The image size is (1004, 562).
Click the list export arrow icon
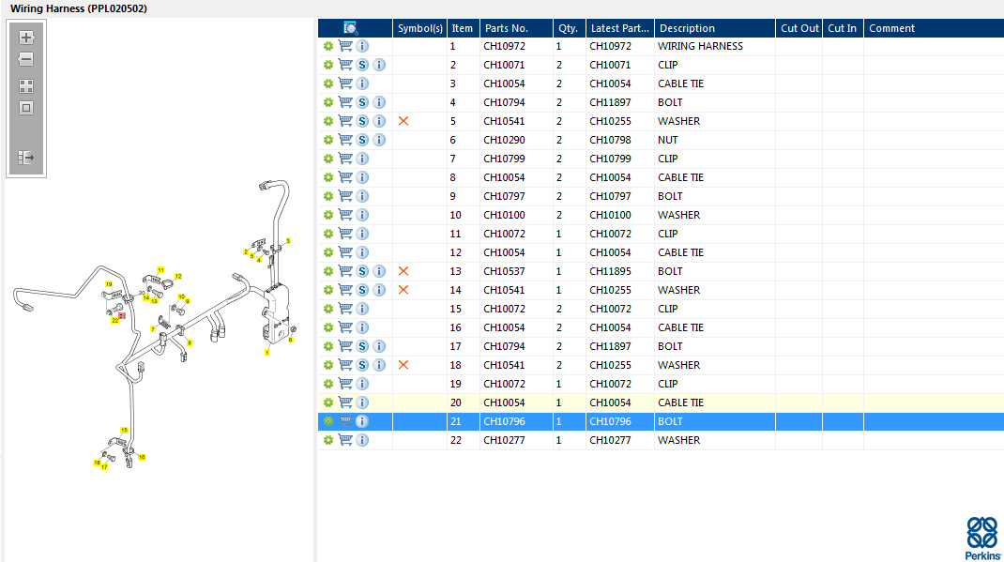[x=26, y=158]
